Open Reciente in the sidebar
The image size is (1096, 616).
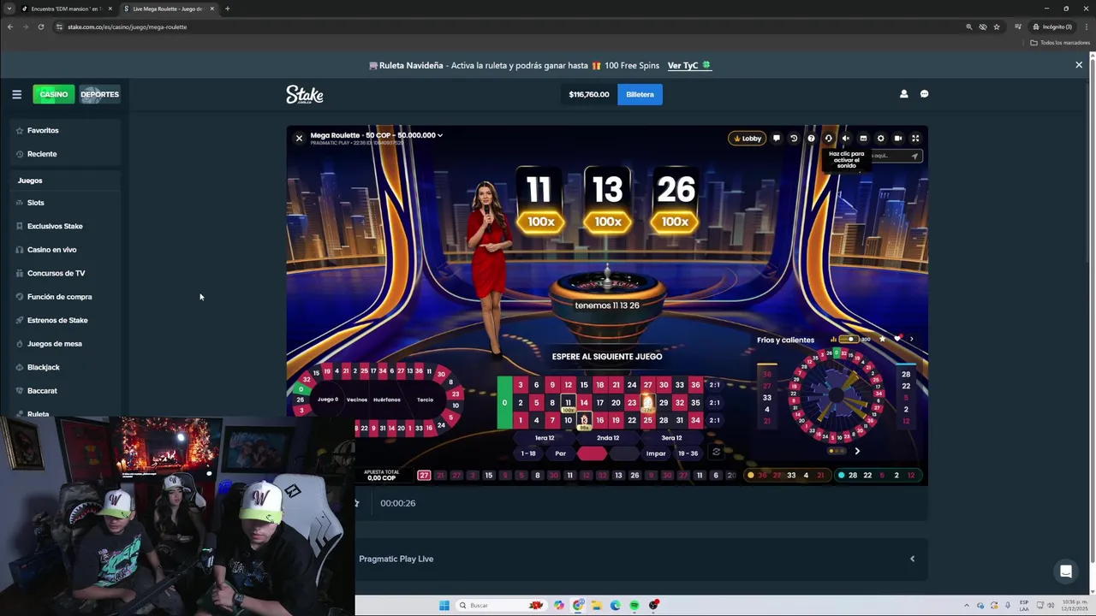[42, 154]
